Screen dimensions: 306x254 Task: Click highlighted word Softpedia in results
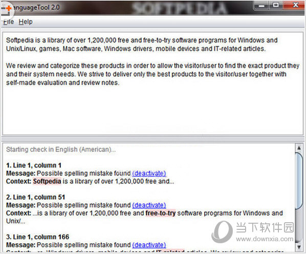pos(47,181)
